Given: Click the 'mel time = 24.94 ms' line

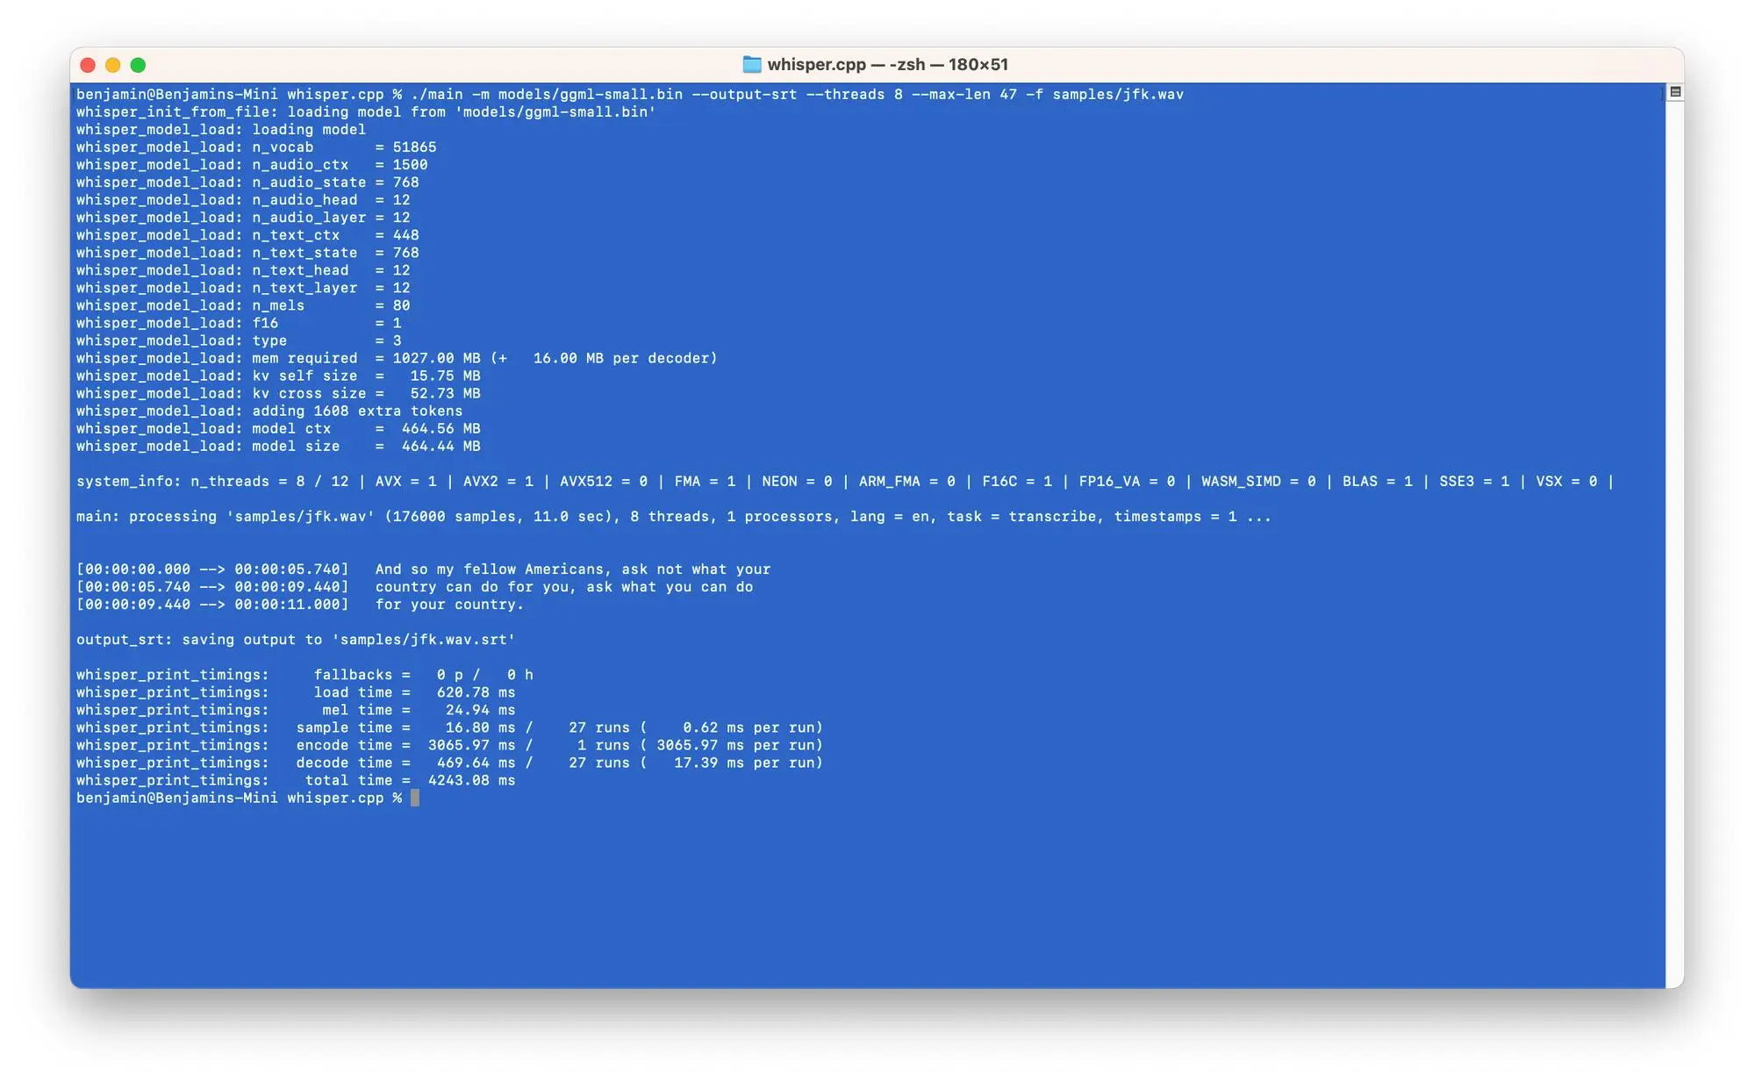Looking at the screenshot, I should point(296,709).
